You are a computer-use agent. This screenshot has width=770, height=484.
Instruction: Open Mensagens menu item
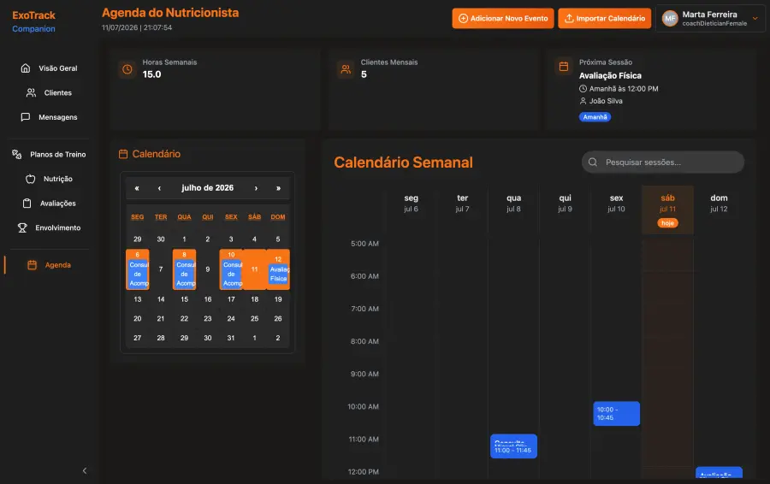point(49,117)
